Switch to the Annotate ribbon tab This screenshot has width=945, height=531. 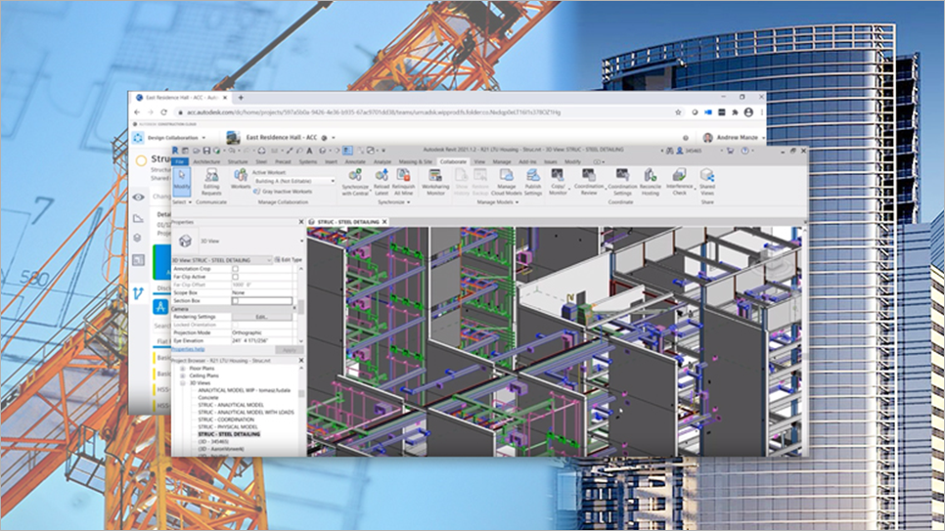click(355, 161)
